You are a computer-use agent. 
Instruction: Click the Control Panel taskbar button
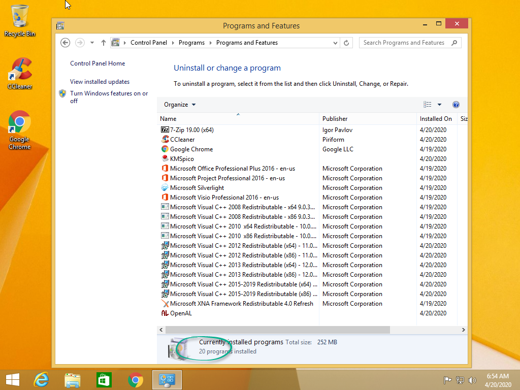(x=167, y=380)
